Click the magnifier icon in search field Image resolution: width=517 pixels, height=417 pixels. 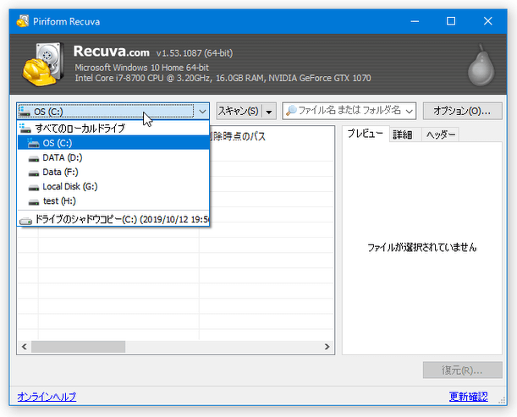coord(291,111)
